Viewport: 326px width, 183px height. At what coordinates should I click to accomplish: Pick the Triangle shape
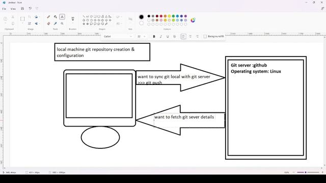106,16
